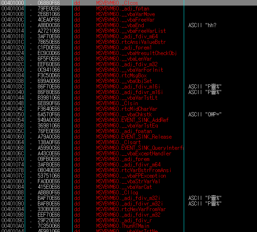Click MSVBVM60.__vbaVarTstEq row
The image size is (257, 232).
[127, 125]
